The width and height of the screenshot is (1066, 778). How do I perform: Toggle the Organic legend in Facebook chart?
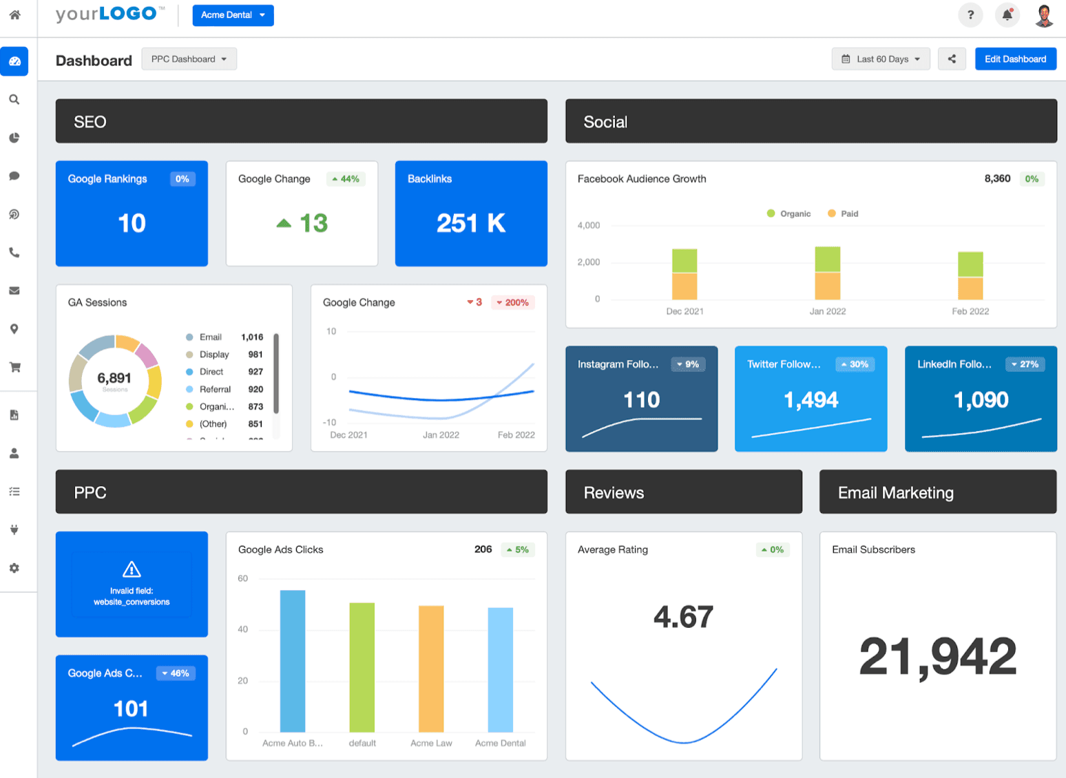789,213
